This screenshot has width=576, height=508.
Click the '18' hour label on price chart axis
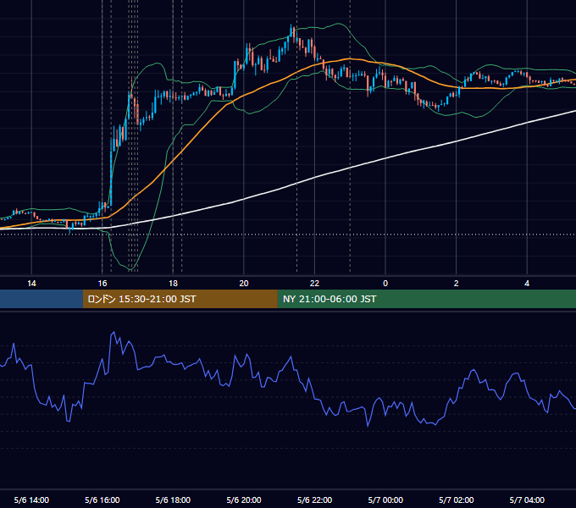point(173,284)
